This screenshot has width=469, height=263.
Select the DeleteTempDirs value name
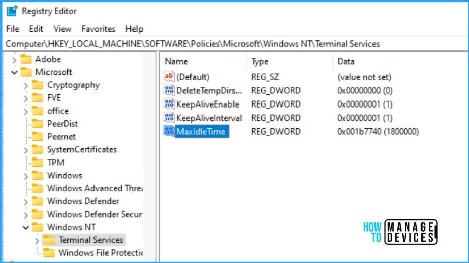coord(209,90)
